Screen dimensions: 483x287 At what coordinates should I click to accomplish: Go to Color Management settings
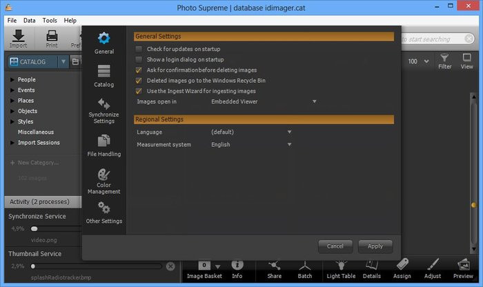pyautogui.click(x=104, y=180)
